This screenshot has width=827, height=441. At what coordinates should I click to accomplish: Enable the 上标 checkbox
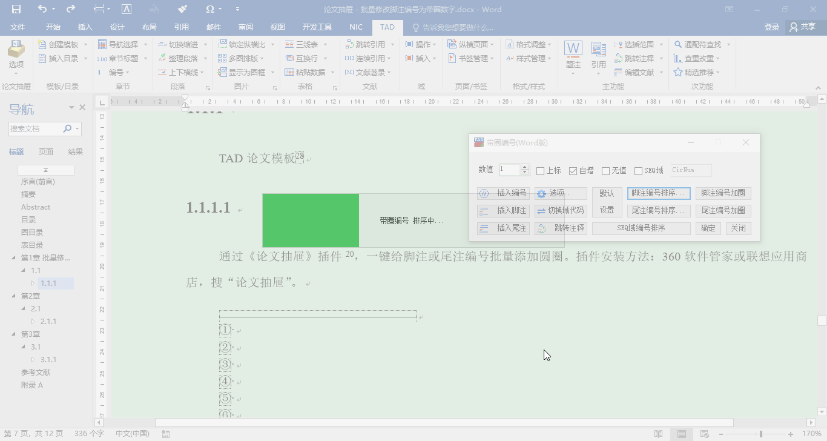[539, 170]
